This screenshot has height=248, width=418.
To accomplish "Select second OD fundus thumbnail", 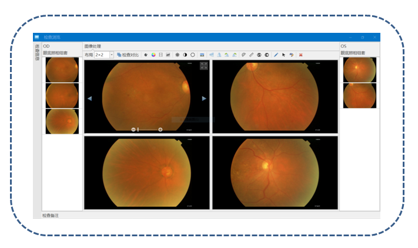I will 62,96.
